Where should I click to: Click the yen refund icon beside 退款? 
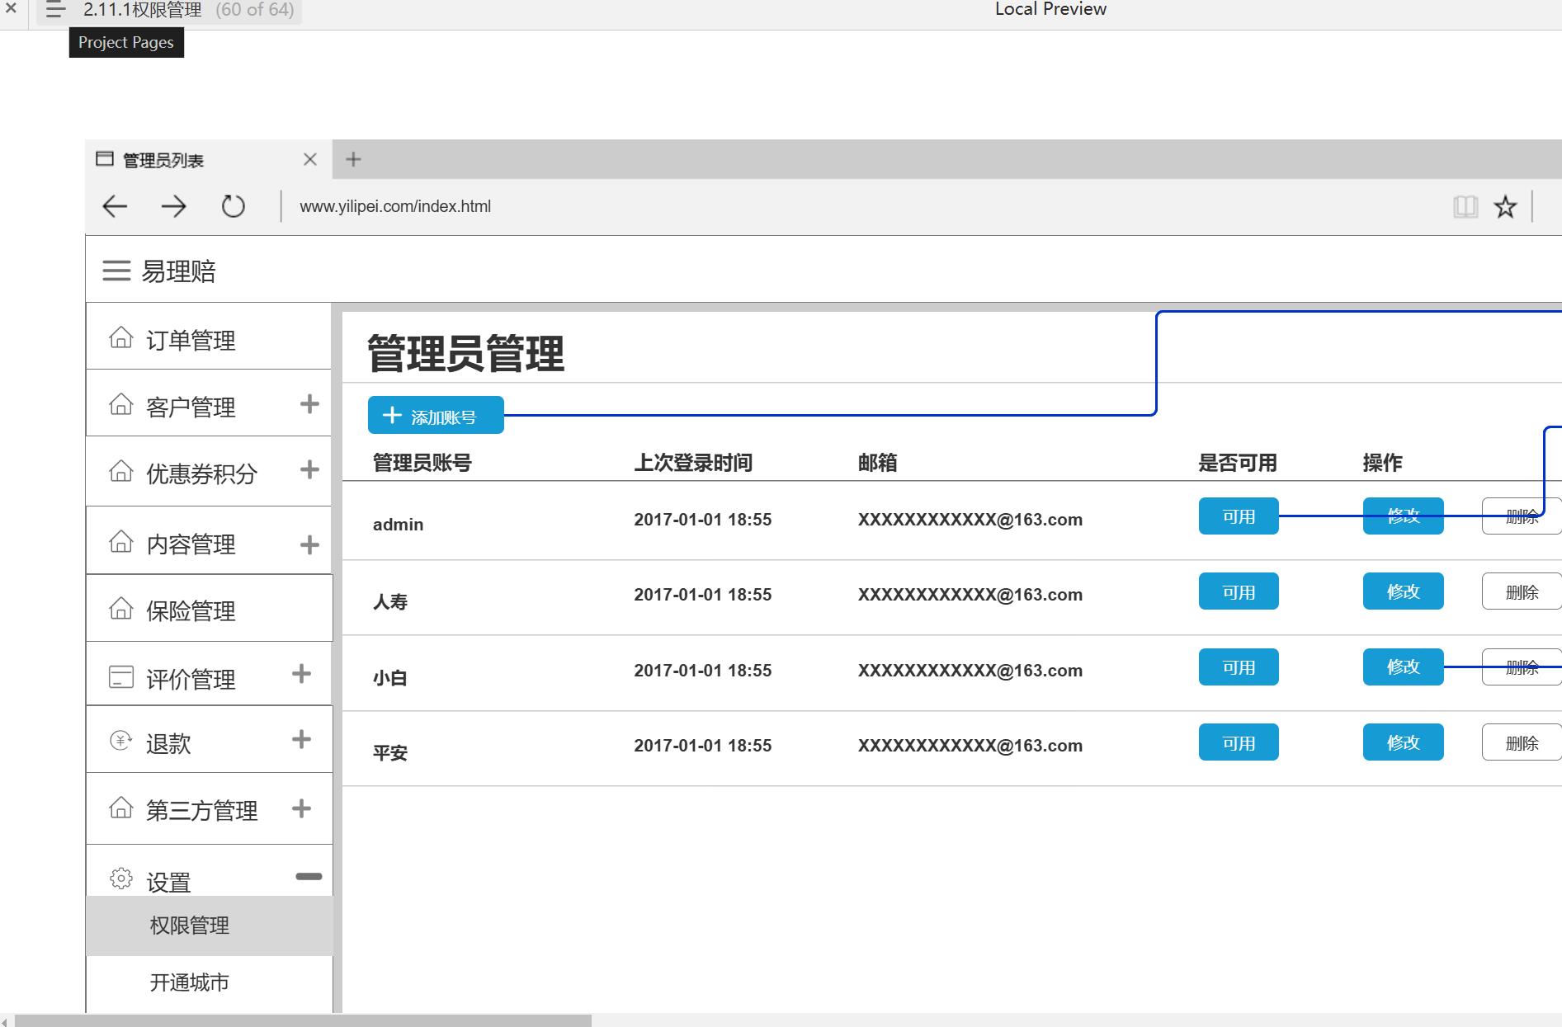(120, 740)
